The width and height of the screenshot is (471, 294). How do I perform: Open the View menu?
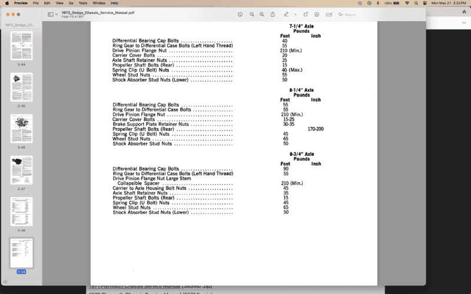(x=59, y=3)
